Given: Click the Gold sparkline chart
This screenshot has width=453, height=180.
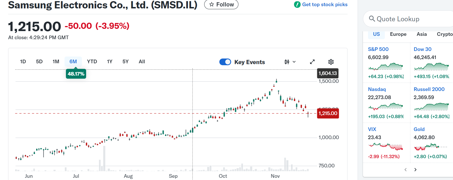Looking at the screenshot, I should pos(431,146).
